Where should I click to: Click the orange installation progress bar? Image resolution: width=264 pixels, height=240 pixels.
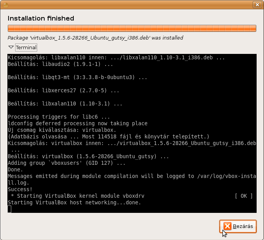[x=132, y=28]
